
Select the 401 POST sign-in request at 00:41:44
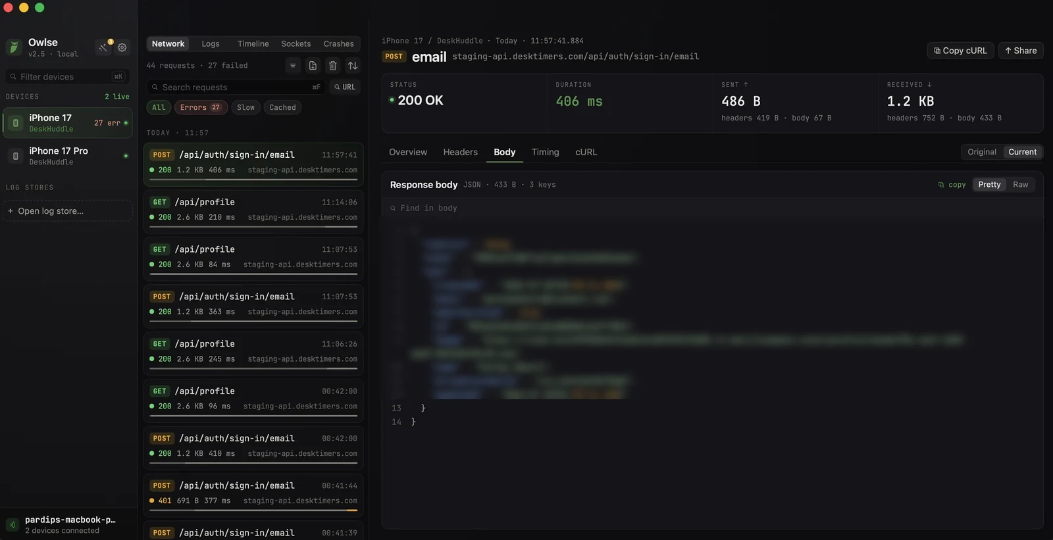[x=253, y=495]
